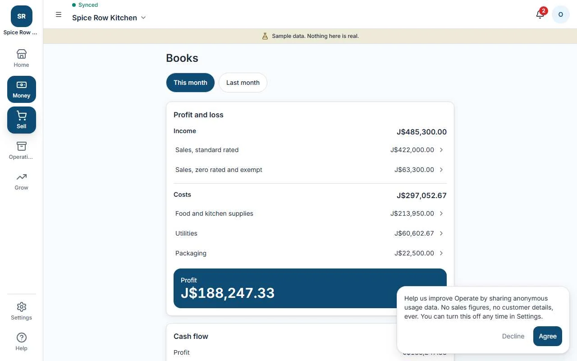
Task: Select the This month tab
Action: point(190,83)
